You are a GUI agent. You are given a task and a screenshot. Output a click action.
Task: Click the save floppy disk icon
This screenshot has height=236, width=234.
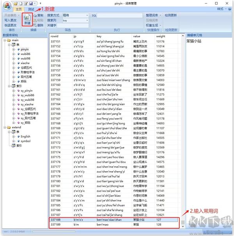pyautogui.click(x=31, y=3)
